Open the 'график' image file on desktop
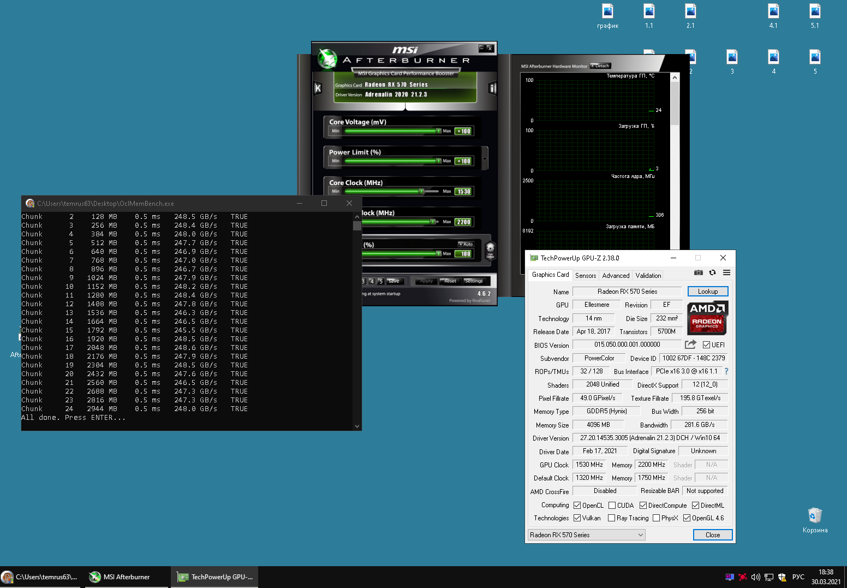Screen dimensions: 847x588 click(607, 16)
